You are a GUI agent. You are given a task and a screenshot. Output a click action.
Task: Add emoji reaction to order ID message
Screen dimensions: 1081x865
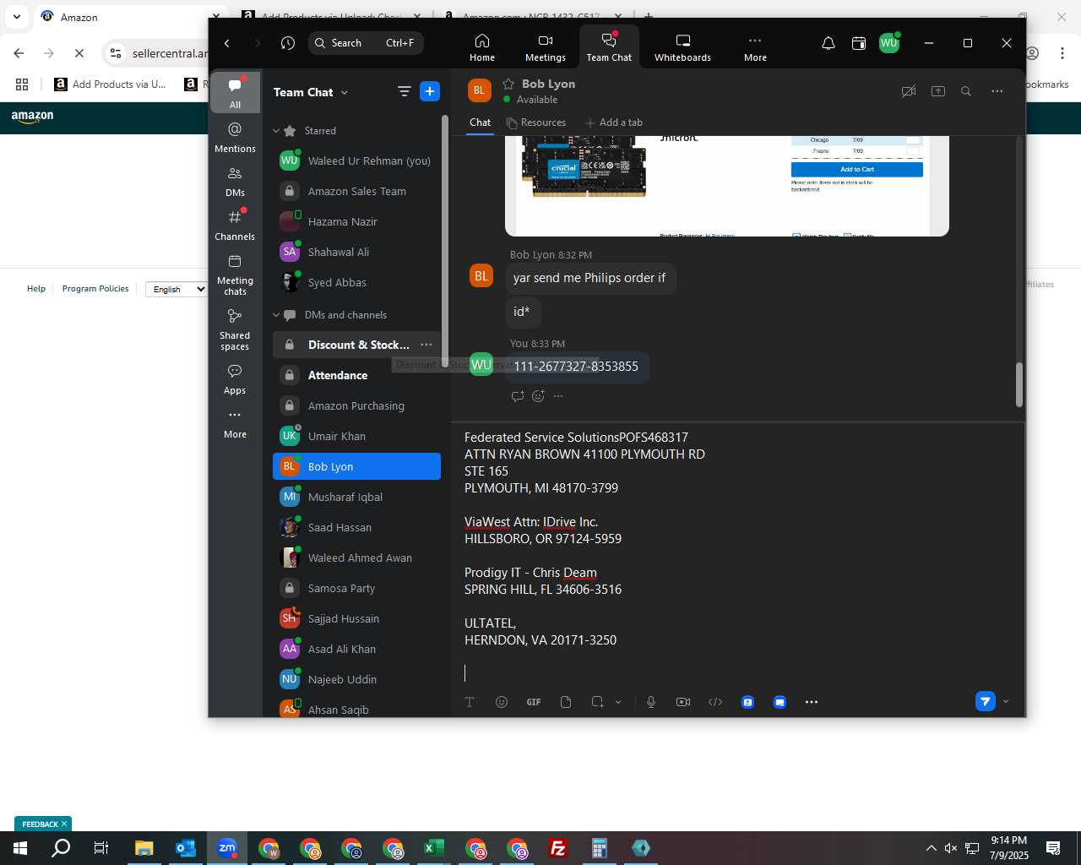point(538,396)
